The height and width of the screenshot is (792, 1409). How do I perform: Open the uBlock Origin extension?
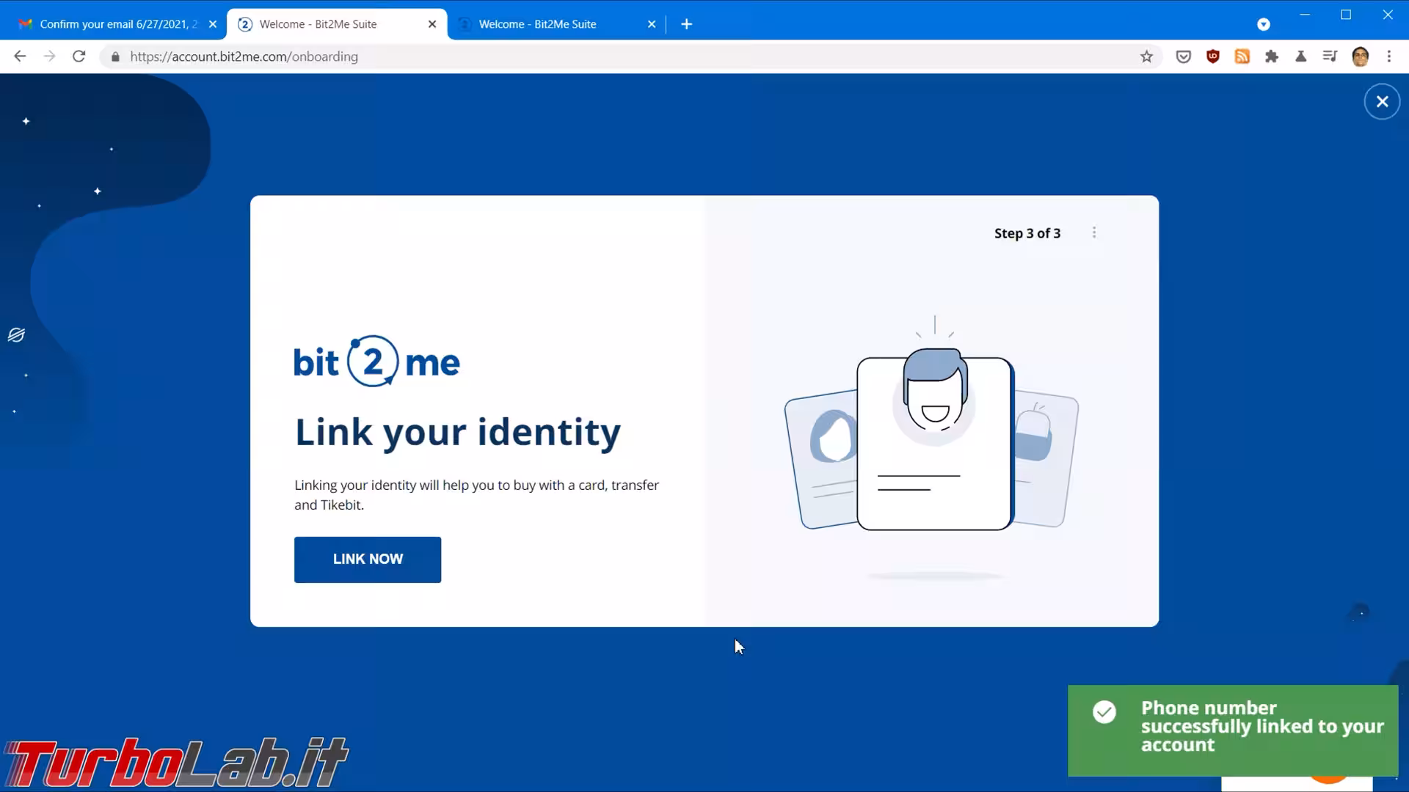1212,56
